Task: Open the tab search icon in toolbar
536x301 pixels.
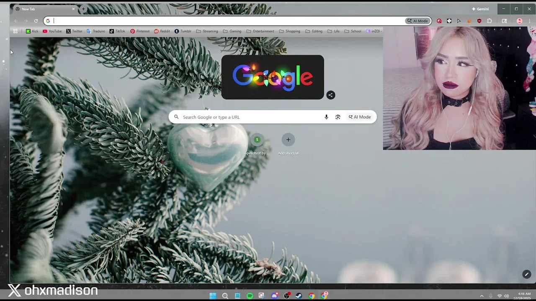Action: [x=505, y=21]
